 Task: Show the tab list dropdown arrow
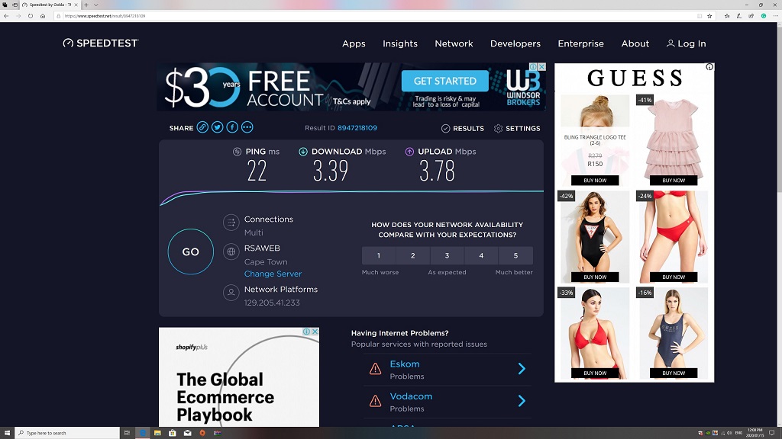pyautogui.click(x=95, y=5)
